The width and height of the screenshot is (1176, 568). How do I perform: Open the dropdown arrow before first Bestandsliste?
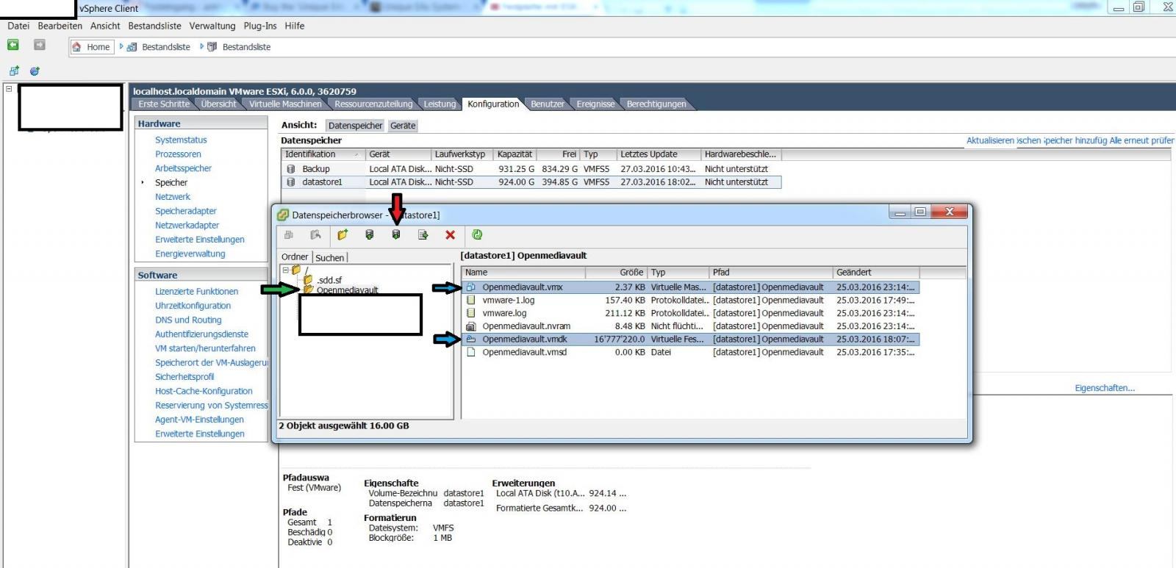(x=121, y=46)
